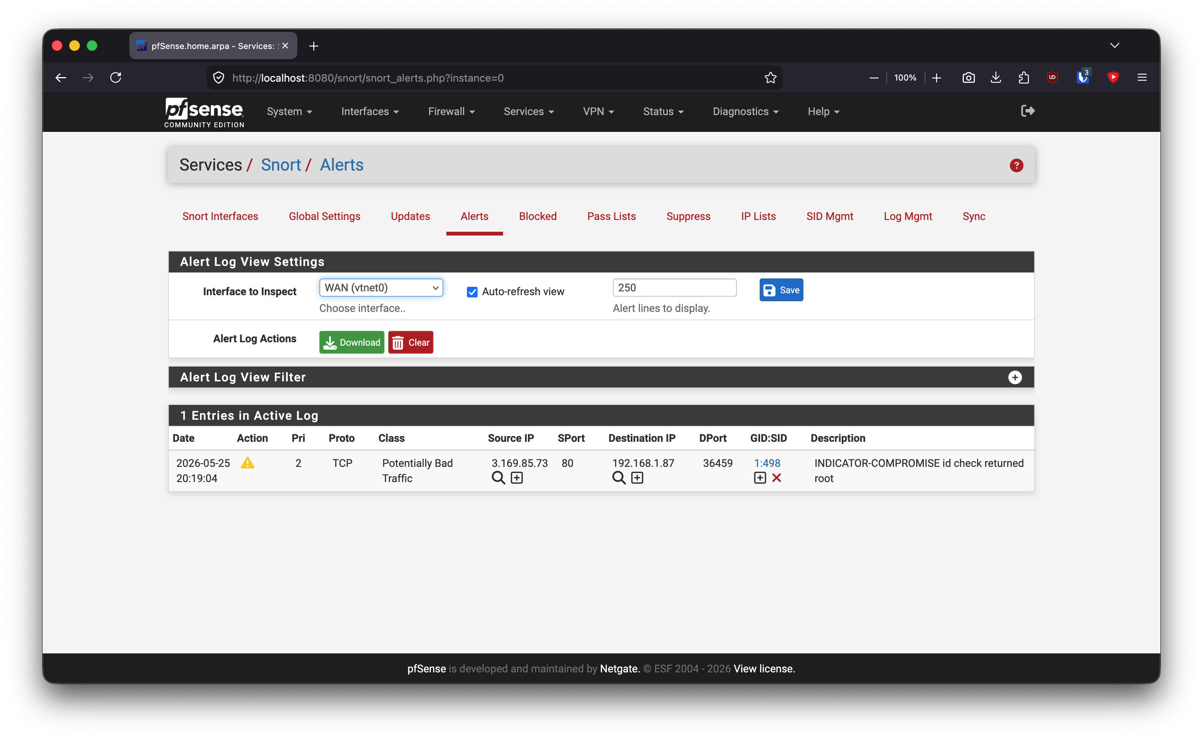Clear the alert log
The width and height of the screenshot is (1203, 740).
(x=411, y=342)
